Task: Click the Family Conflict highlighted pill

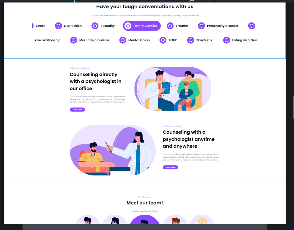Action: click(142, 26)
